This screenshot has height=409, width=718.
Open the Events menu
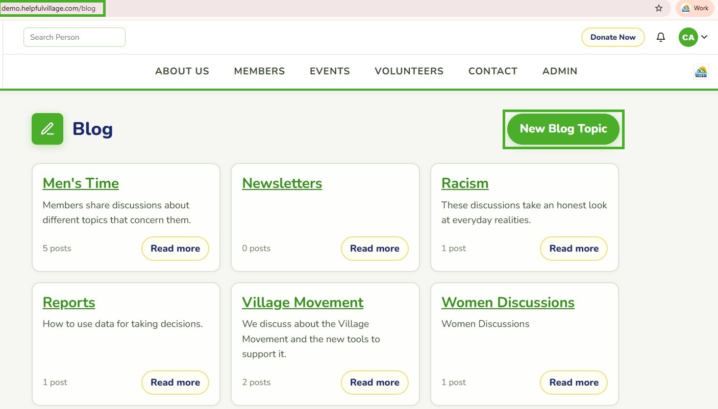click(x=330, y=71)
